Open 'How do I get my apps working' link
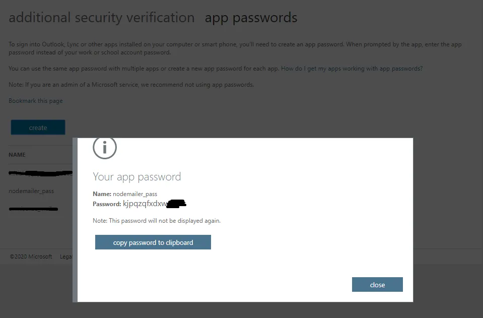483x318 pixels. click(352, 69)
